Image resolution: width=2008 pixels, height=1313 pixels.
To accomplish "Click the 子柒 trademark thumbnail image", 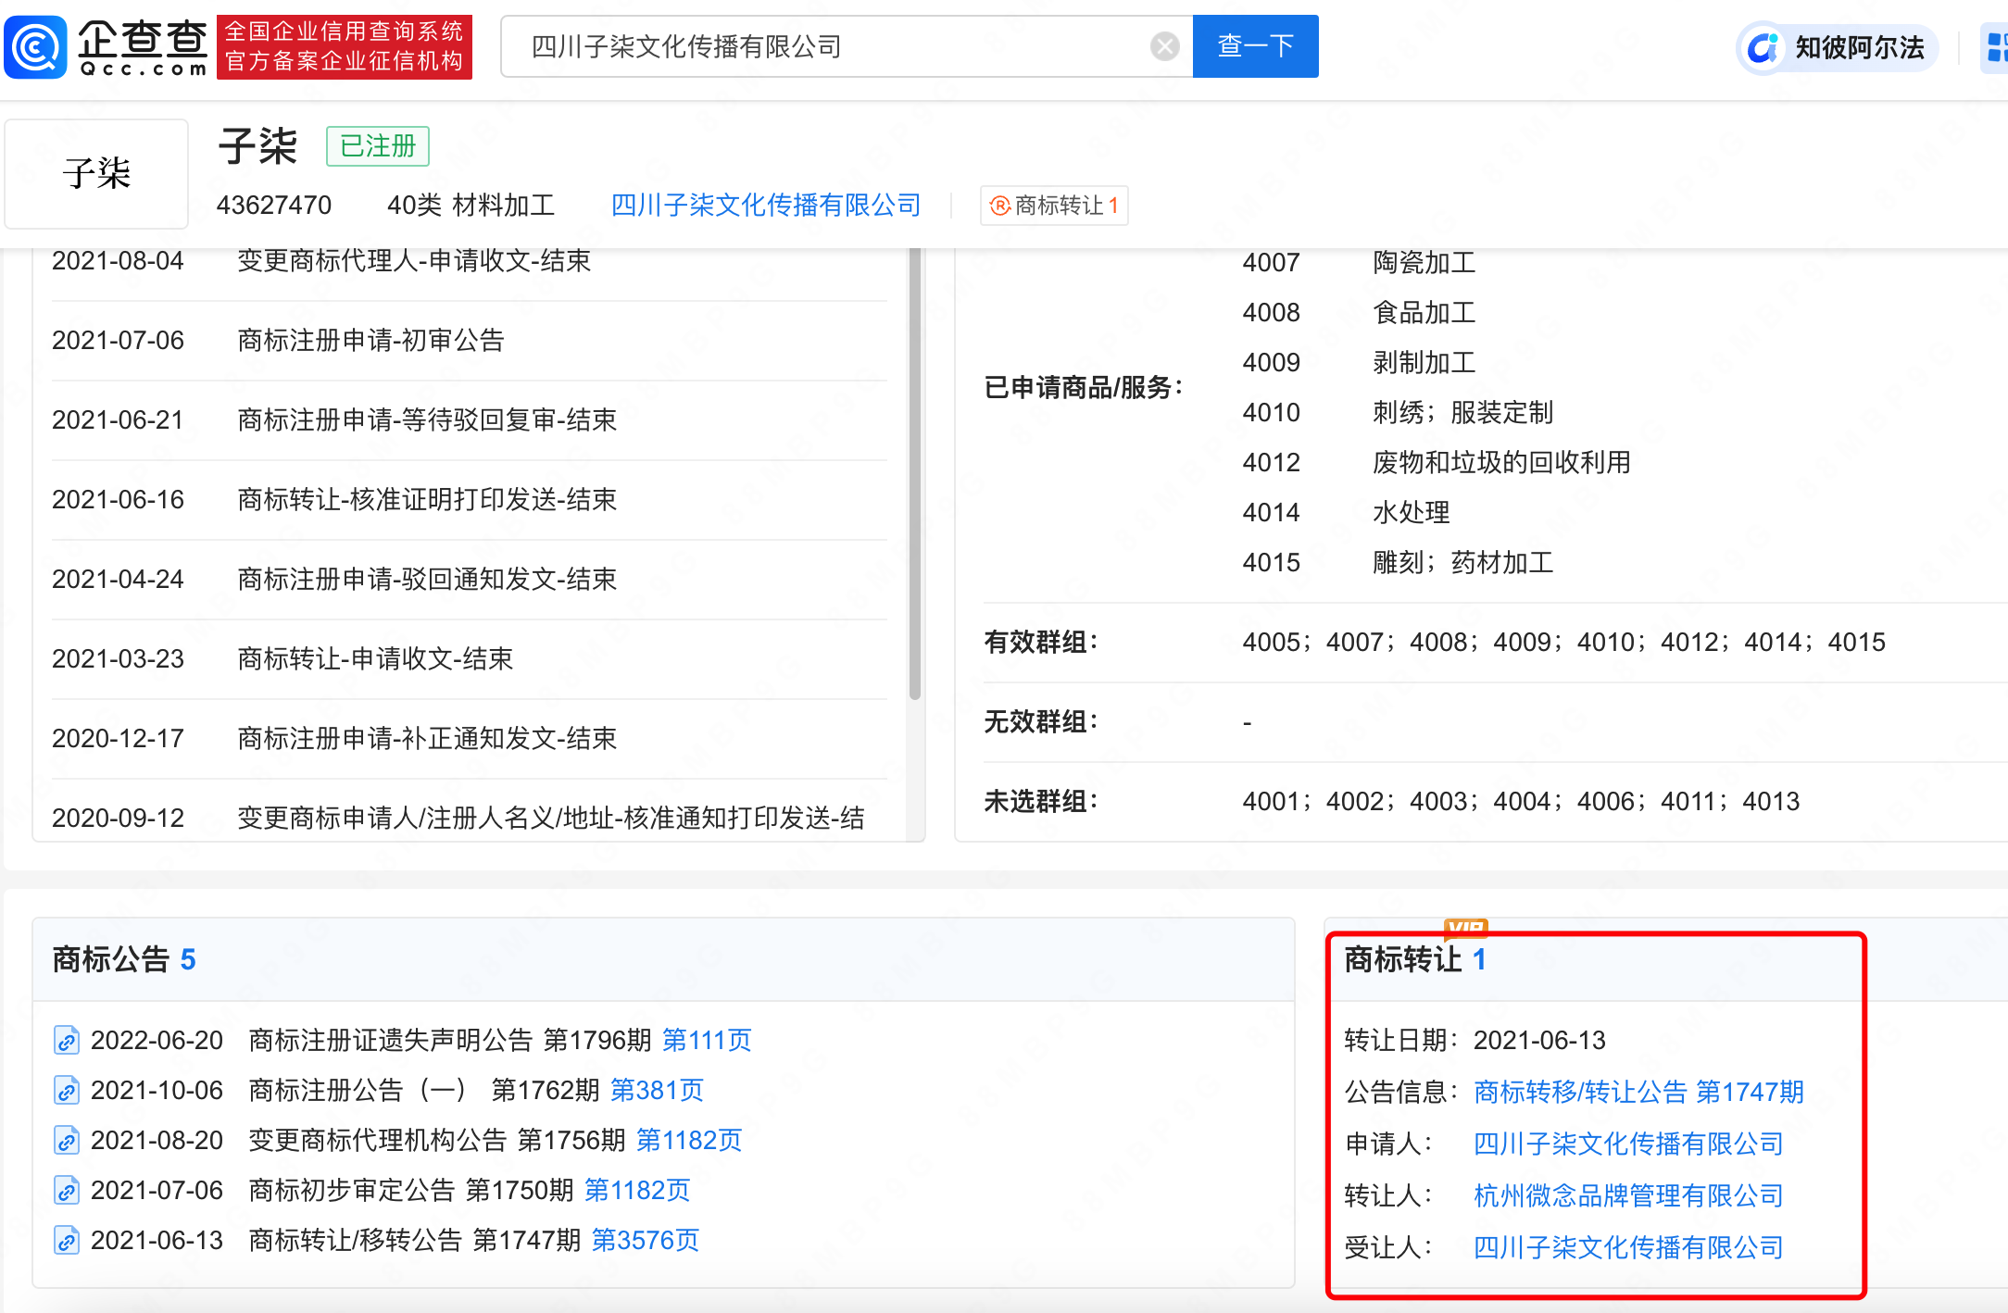I will coord(96,173).
